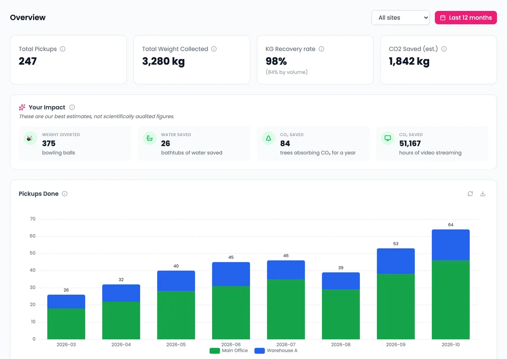Open the Last 12 months date filter

point(466,18)
